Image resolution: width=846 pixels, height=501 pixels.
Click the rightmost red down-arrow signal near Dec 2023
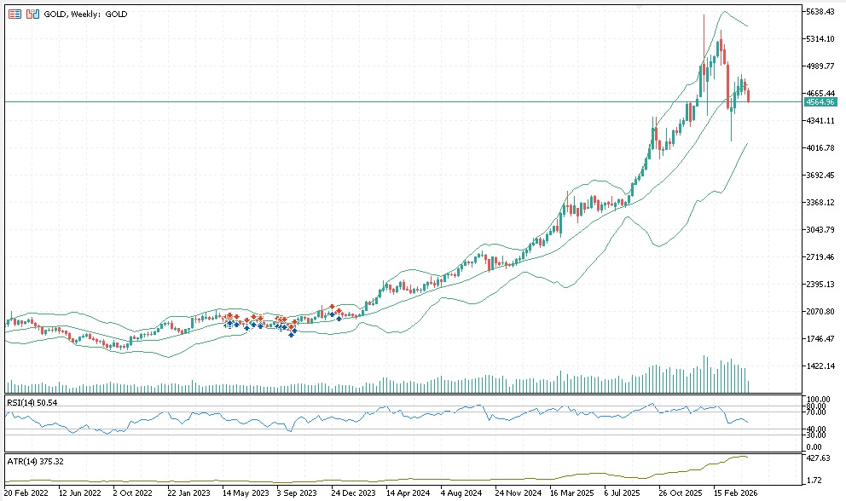click(339, 311)
